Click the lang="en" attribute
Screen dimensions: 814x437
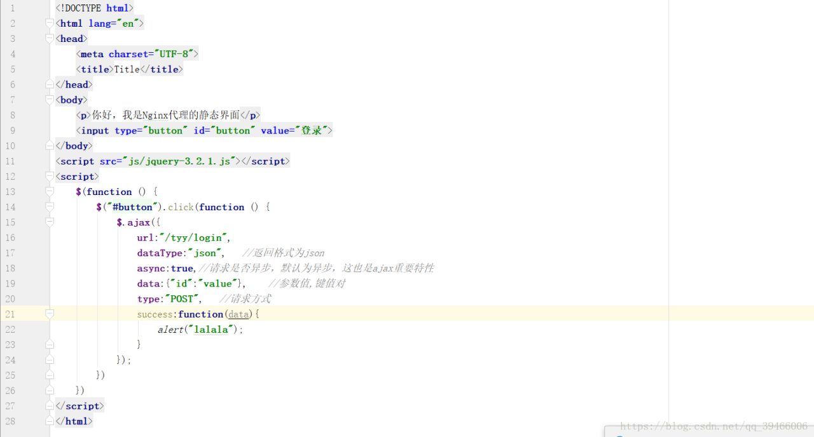(x=114, y=24)
